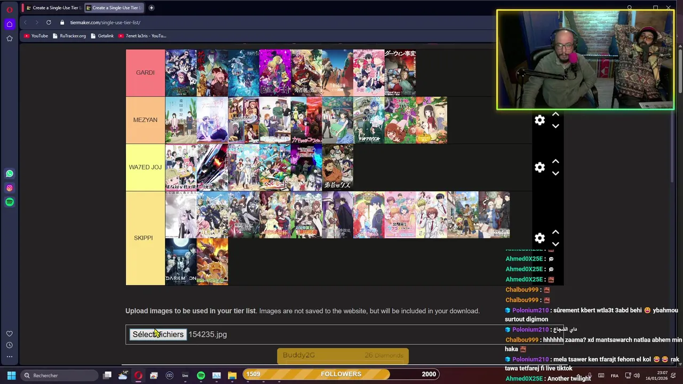Open the Live app on taskbar
Viewport: 683px width, 384px height.
point(185,375)
